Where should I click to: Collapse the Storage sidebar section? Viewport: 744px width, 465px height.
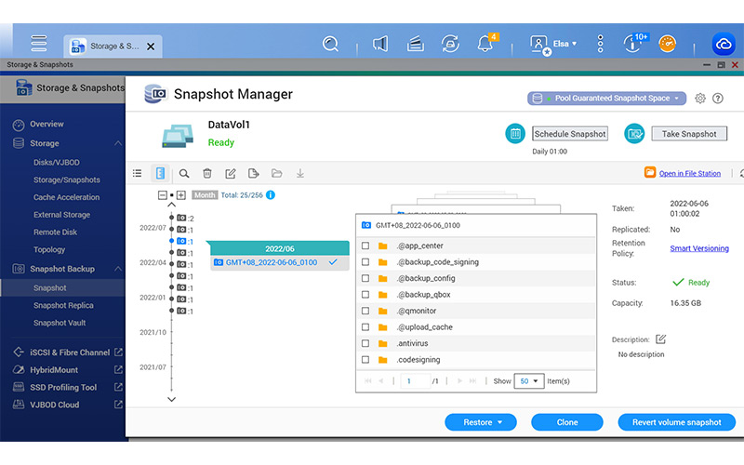tap(118, 143)
